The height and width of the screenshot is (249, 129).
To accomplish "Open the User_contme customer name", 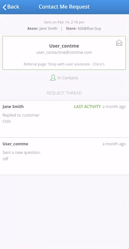I will point(64,46).
